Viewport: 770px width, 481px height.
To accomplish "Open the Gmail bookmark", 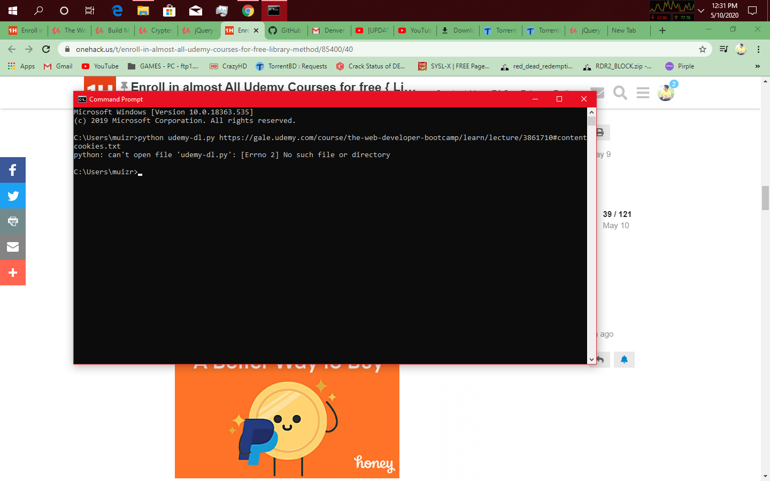I will pos(58,66).
